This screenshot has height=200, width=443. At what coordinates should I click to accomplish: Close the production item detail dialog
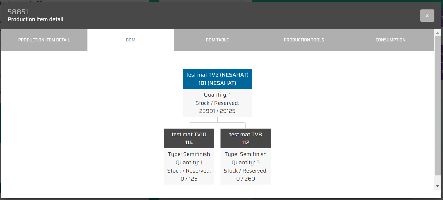click(x=427, y=16)
